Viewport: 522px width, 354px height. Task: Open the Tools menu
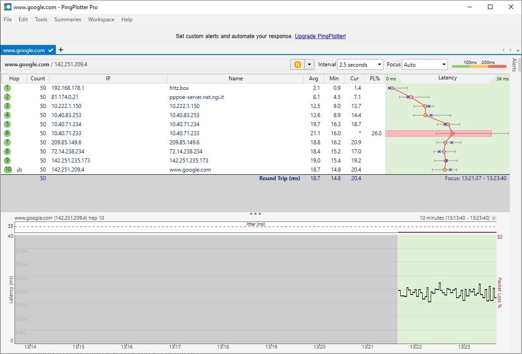41,20
